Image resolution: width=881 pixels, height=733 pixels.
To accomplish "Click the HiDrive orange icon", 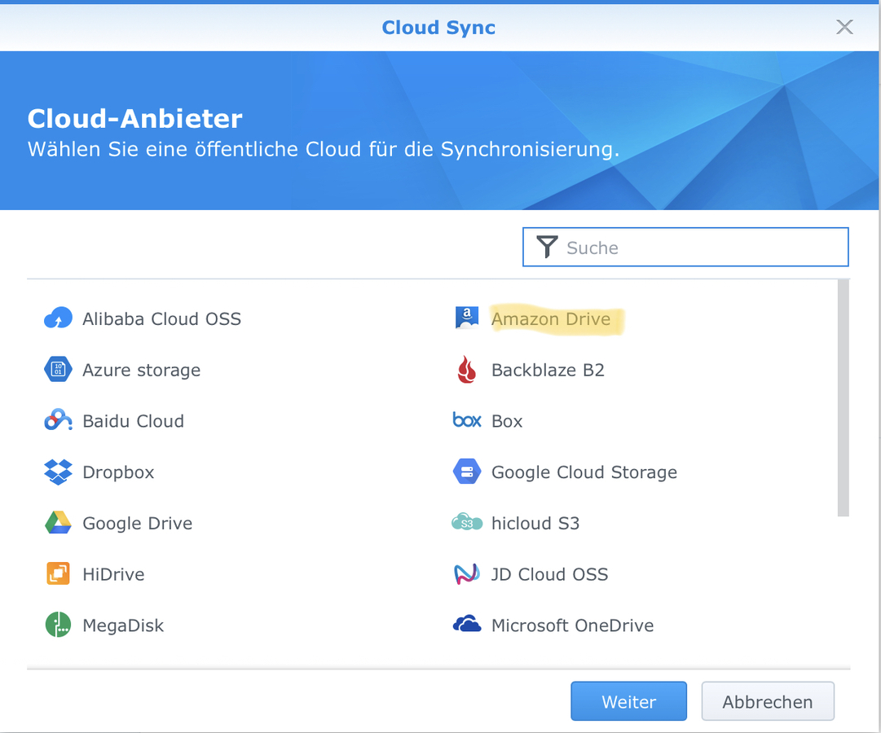I will pyautogui.click(x=58, y=574).
